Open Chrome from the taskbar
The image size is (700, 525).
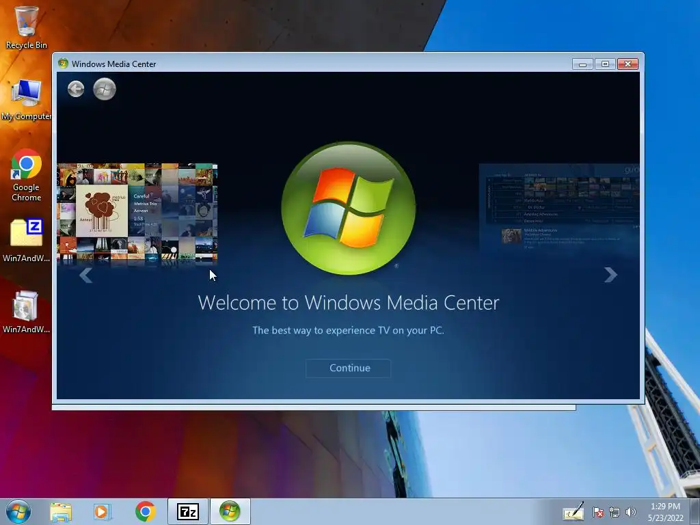pyautogui.click(x=145, y=512)
